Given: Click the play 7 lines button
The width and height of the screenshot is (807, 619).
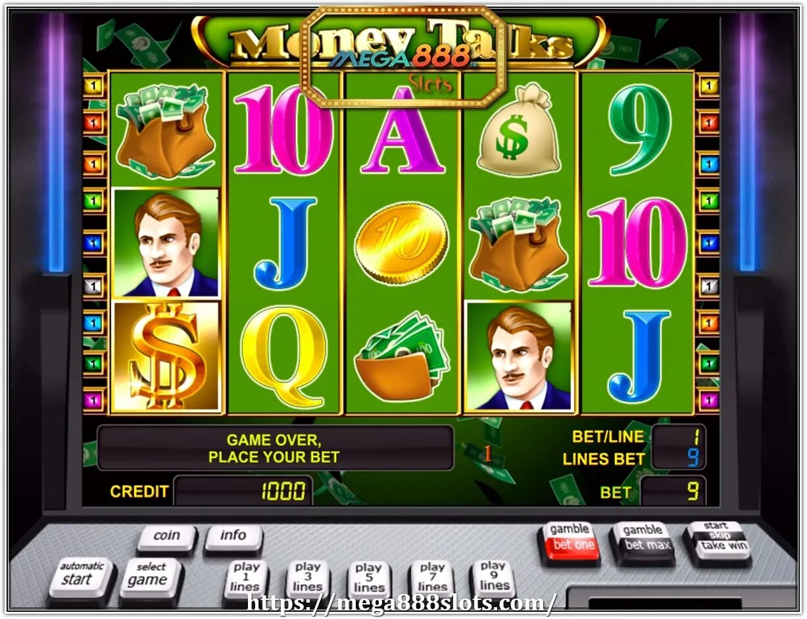Looking at the screenshot, I should [431, 578].
